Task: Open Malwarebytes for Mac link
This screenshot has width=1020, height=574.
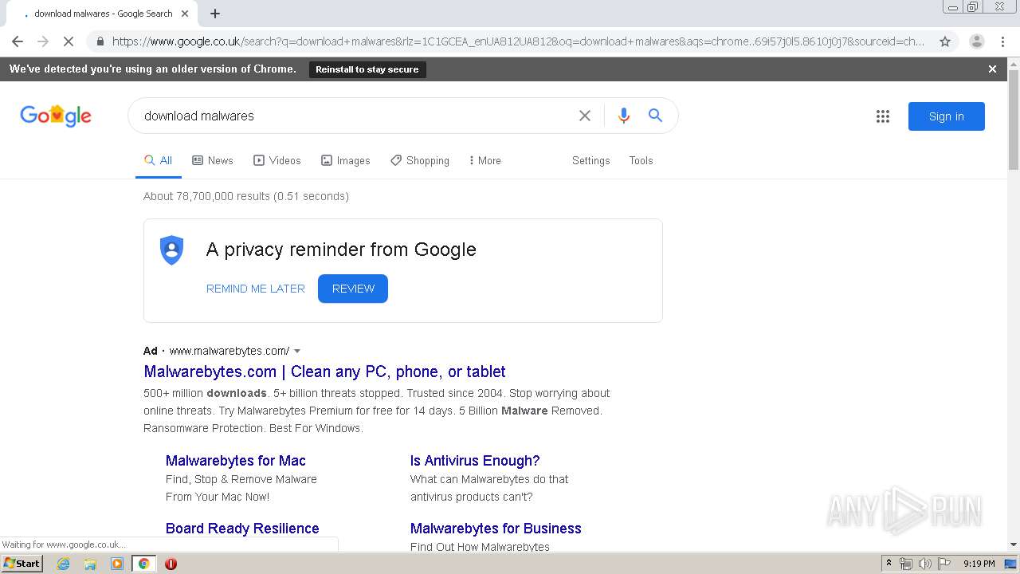Action: [236, 461]
